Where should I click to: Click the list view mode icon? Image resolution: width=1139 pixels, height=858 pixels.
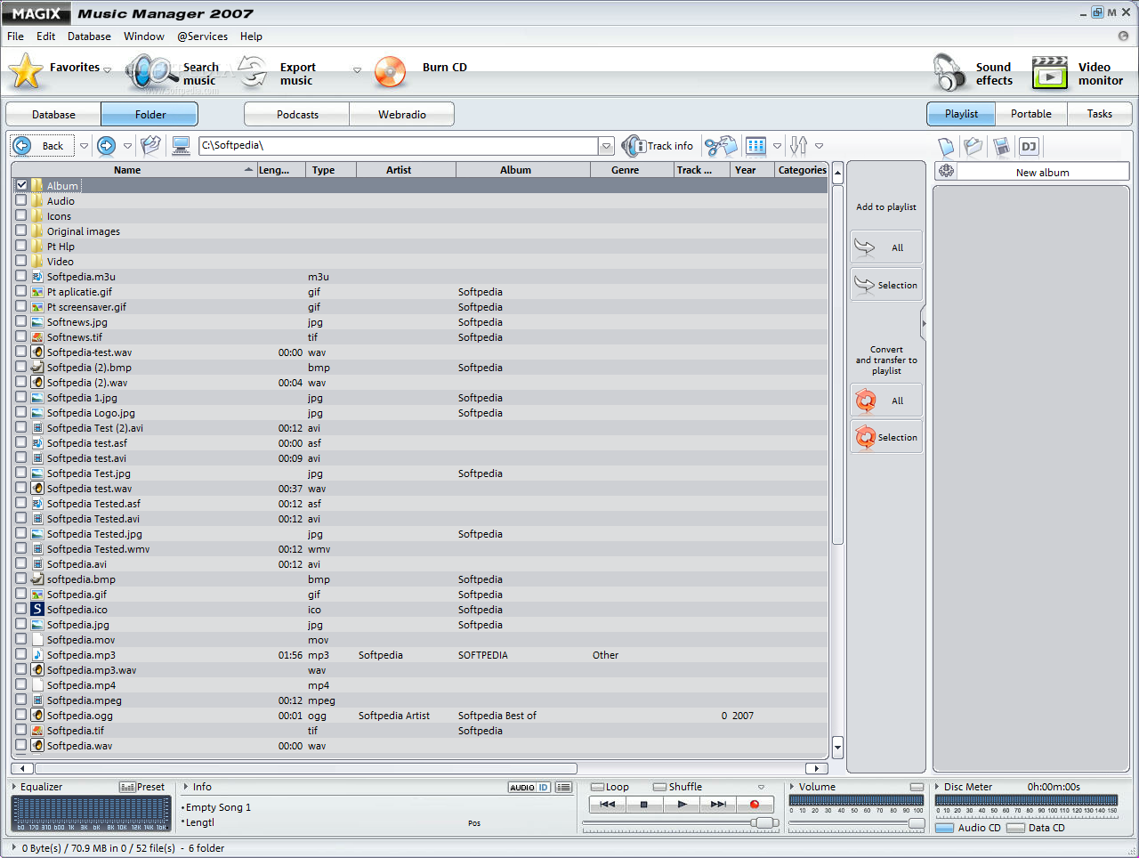755,146
